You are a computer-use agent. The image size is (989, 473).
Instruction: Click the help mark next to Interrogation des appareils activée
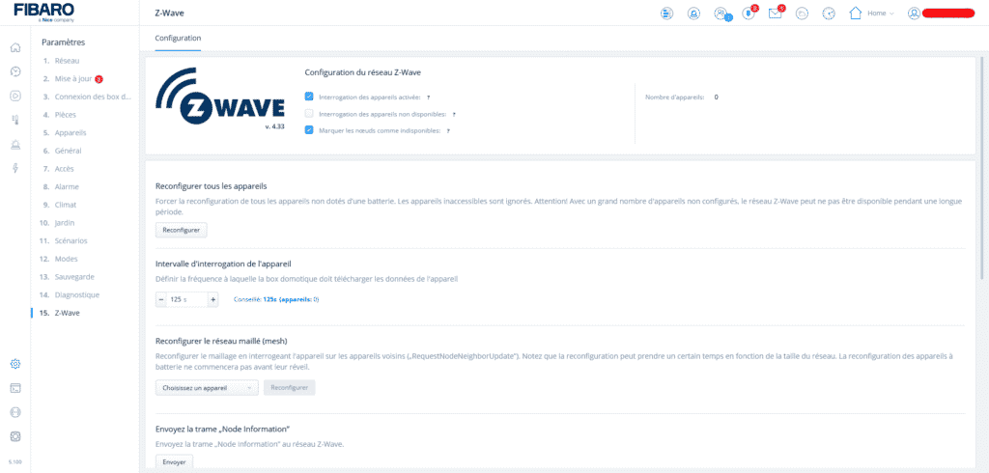click(x=428, y=97)
